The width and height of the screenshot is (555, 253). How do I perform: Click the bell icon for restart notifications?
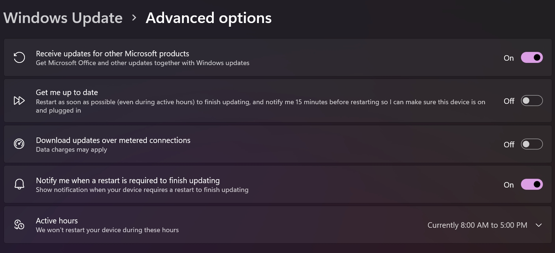[19, 184]
